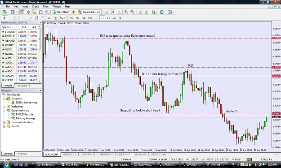Enable Chart Shift icon
The width and height of the screenshot is (281, 168).
click(146, 12)
